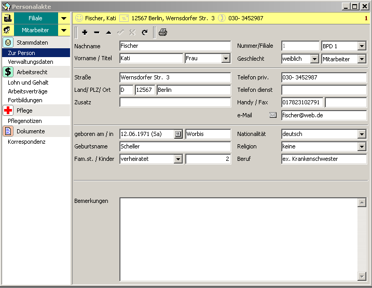Click into the Nachname input field
This screenshot has height=288, width=372.
[174, 46]
